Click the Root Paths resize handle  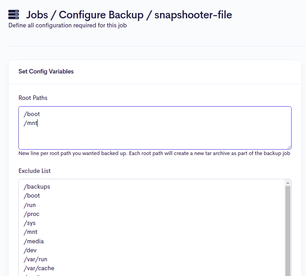click(289, 147)
